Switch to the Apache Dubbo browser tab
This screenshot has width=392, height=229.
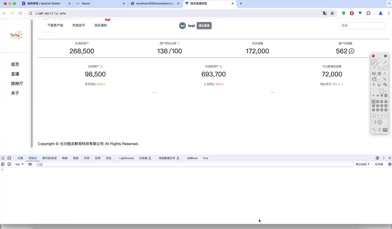pyautogui.click(x=47, y=3)
